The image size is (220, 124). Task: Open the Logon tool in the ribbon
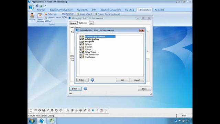pyautogui.click(x=32, y=17)
